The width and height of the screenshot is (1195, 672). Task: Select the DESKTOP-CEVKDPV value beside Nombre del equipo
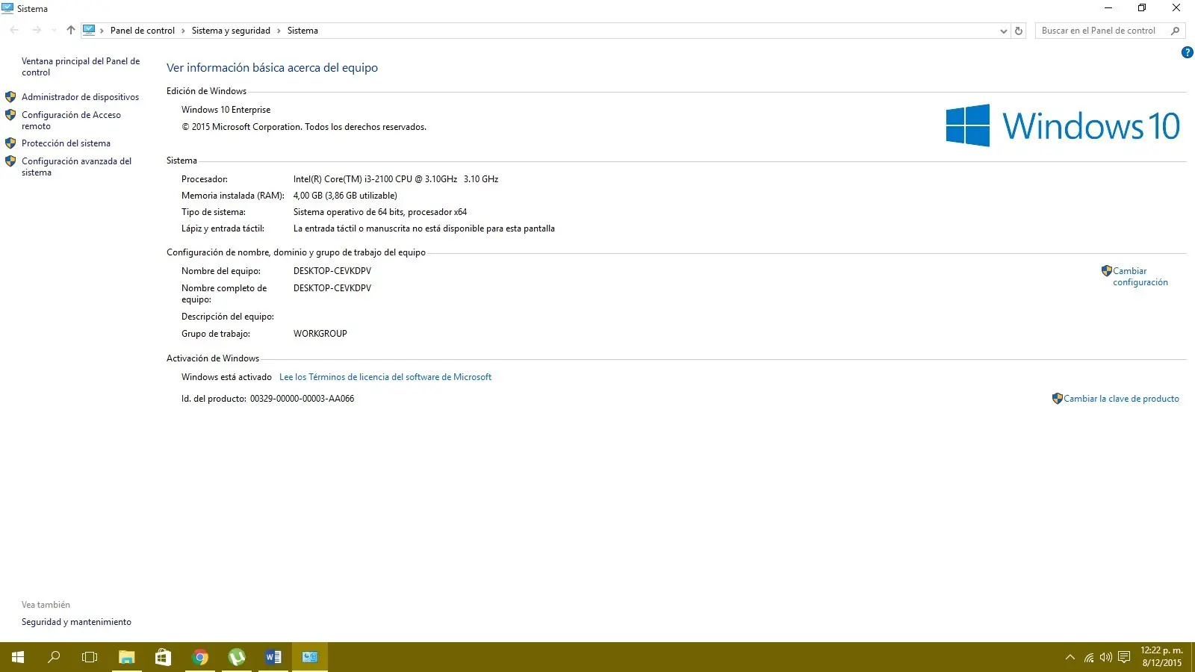tap(332, 271)
